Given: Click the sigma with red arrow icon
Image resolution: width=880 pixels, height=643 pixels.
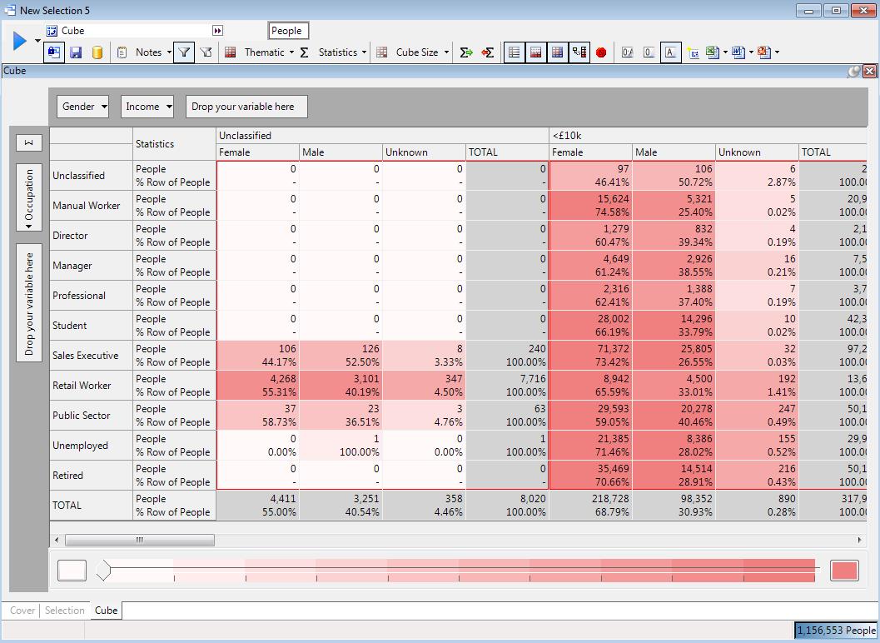Looking at the screenshot, I should 488,52.
